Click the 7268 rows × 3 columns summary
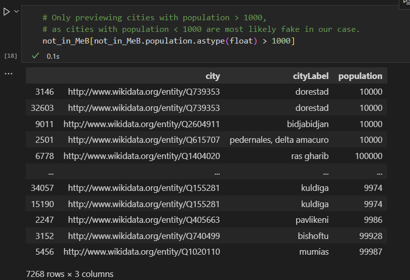Viewport: 410px width, 280px height. (69, 274)
